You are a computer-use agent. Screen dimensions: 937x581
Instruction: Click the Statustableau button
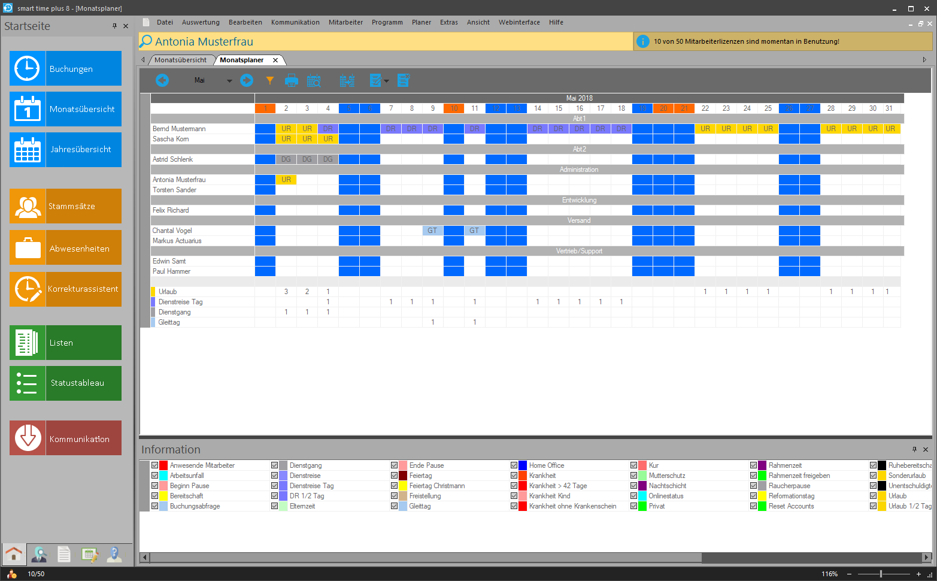point(65,383)
